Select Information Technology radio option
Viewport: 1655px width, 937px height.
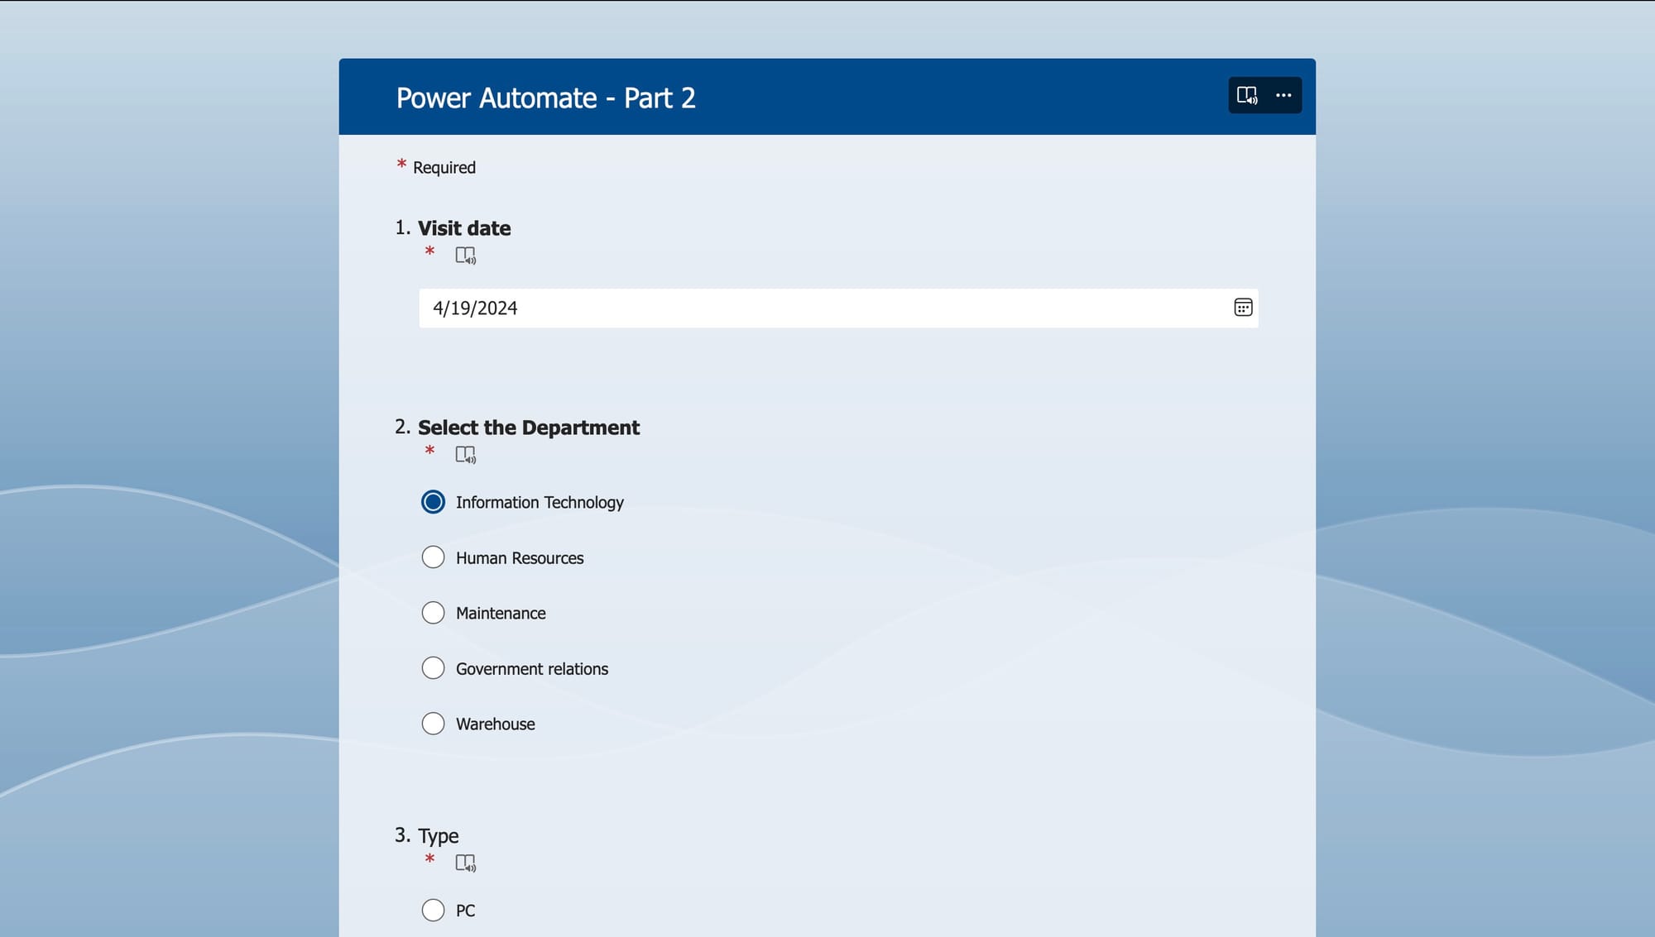[x=433, y=502]
